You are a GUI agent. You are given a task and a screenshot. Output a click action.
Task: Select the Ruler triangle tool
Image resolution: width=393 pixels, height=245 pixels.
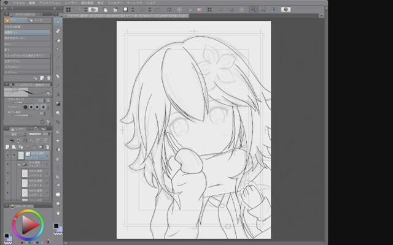[x=58, y=176]
